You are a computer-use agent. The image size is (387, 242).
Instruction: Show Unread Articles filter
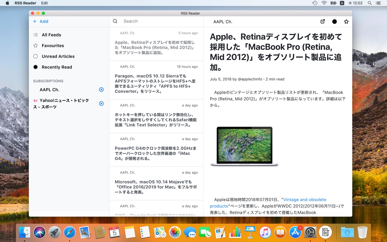(x=58, y=56)
